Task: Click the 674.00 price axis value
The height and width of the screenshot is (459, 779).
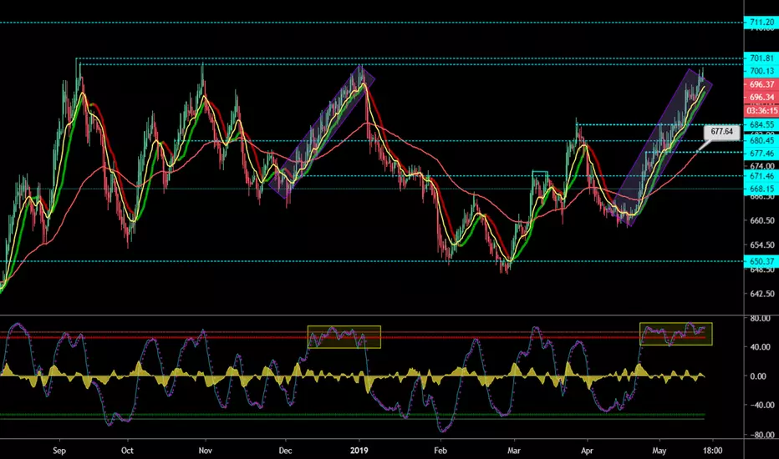Action: click(x=762, y=166)
